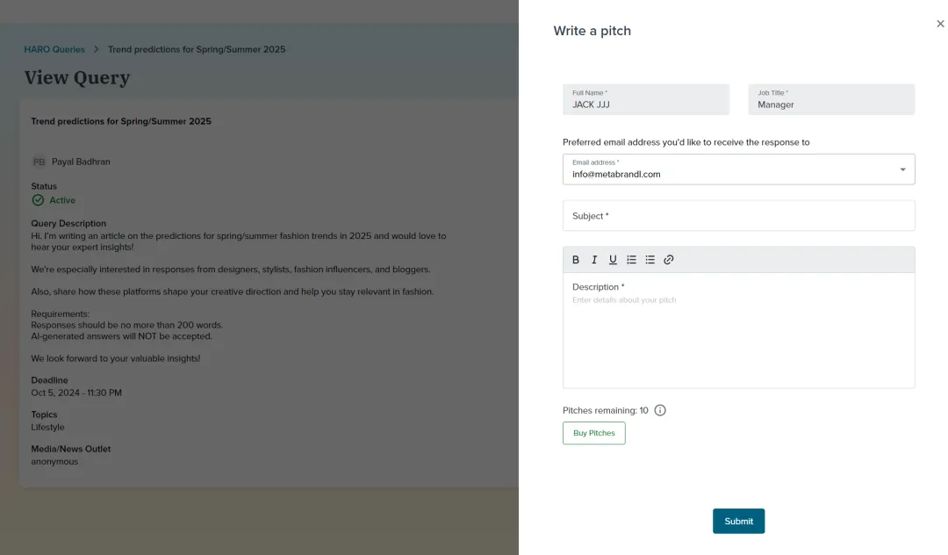Click the Buy Pitches button
948x555 pixels.
point(594,433)
